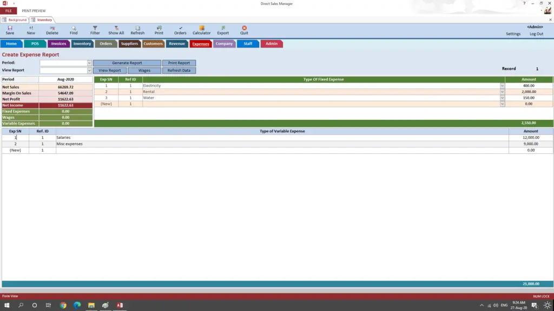
Task: Quit the application using the Quit icon
Action: coord(244,29)
